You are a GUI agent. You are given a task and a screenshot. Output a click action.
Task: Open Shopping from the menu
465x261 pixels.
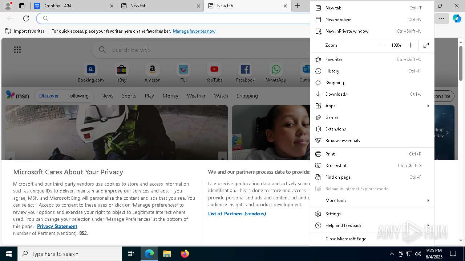pos(372,83)
